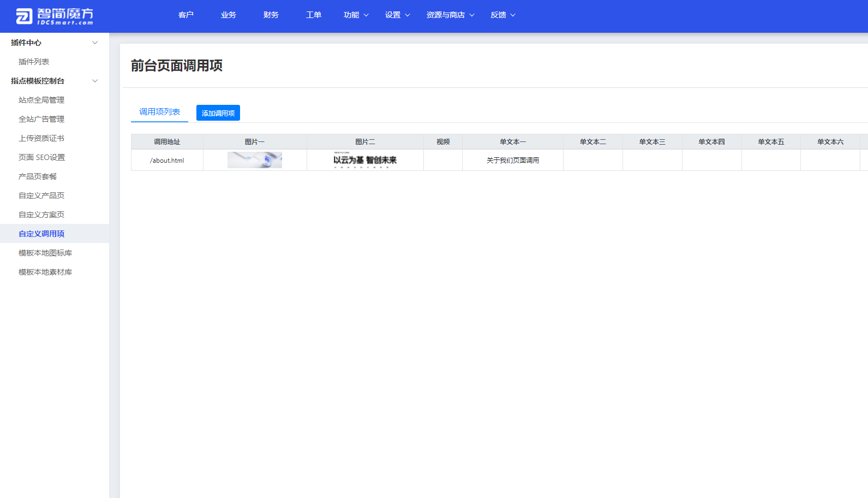The height and width of the screenshot is (498, 868).
Task: Open 模板本地素材库
Action: coord(45,272)
